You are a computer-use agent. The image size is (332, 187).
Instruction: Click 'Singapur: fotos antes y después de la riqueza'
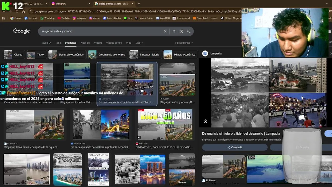[31, 147]
